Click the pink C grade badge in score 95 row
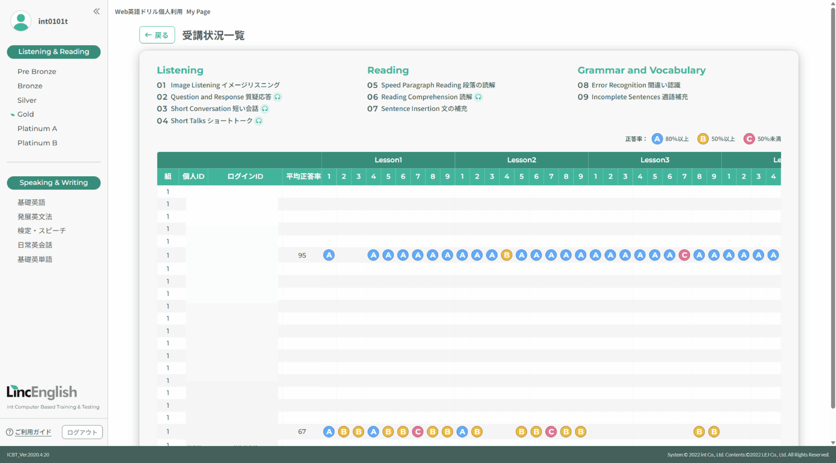This screenshot has width=836, height=463. [684, 255]
